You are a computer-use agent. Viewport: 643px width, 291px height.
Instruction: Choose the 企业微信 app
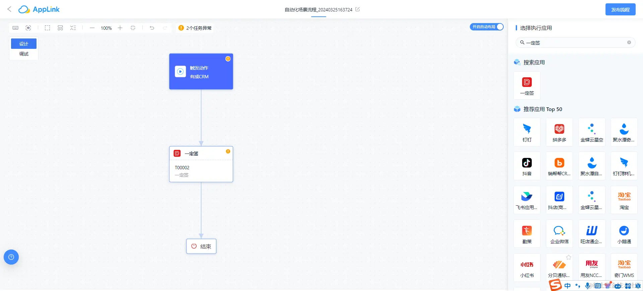(x=559, y=234)
